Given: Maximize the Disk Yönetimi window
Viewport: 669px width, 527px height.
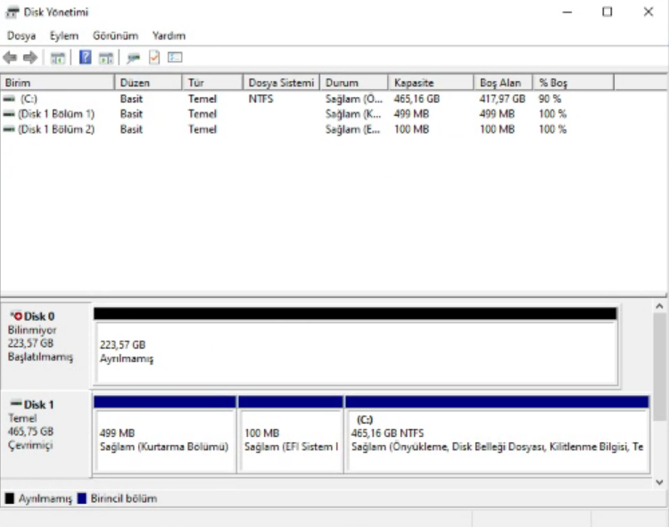Looking at the screenshot, I should pos(607,12).
